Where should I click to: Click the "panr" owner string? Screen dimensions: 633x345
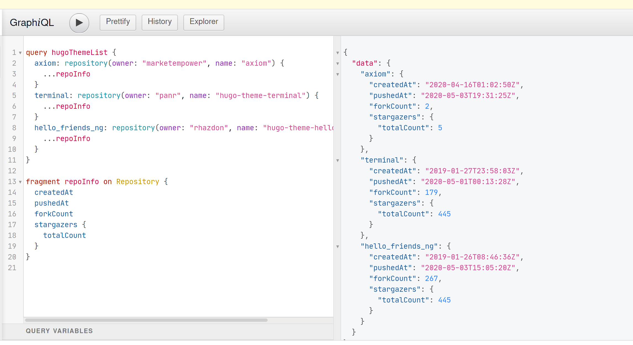tap(168, 95)
